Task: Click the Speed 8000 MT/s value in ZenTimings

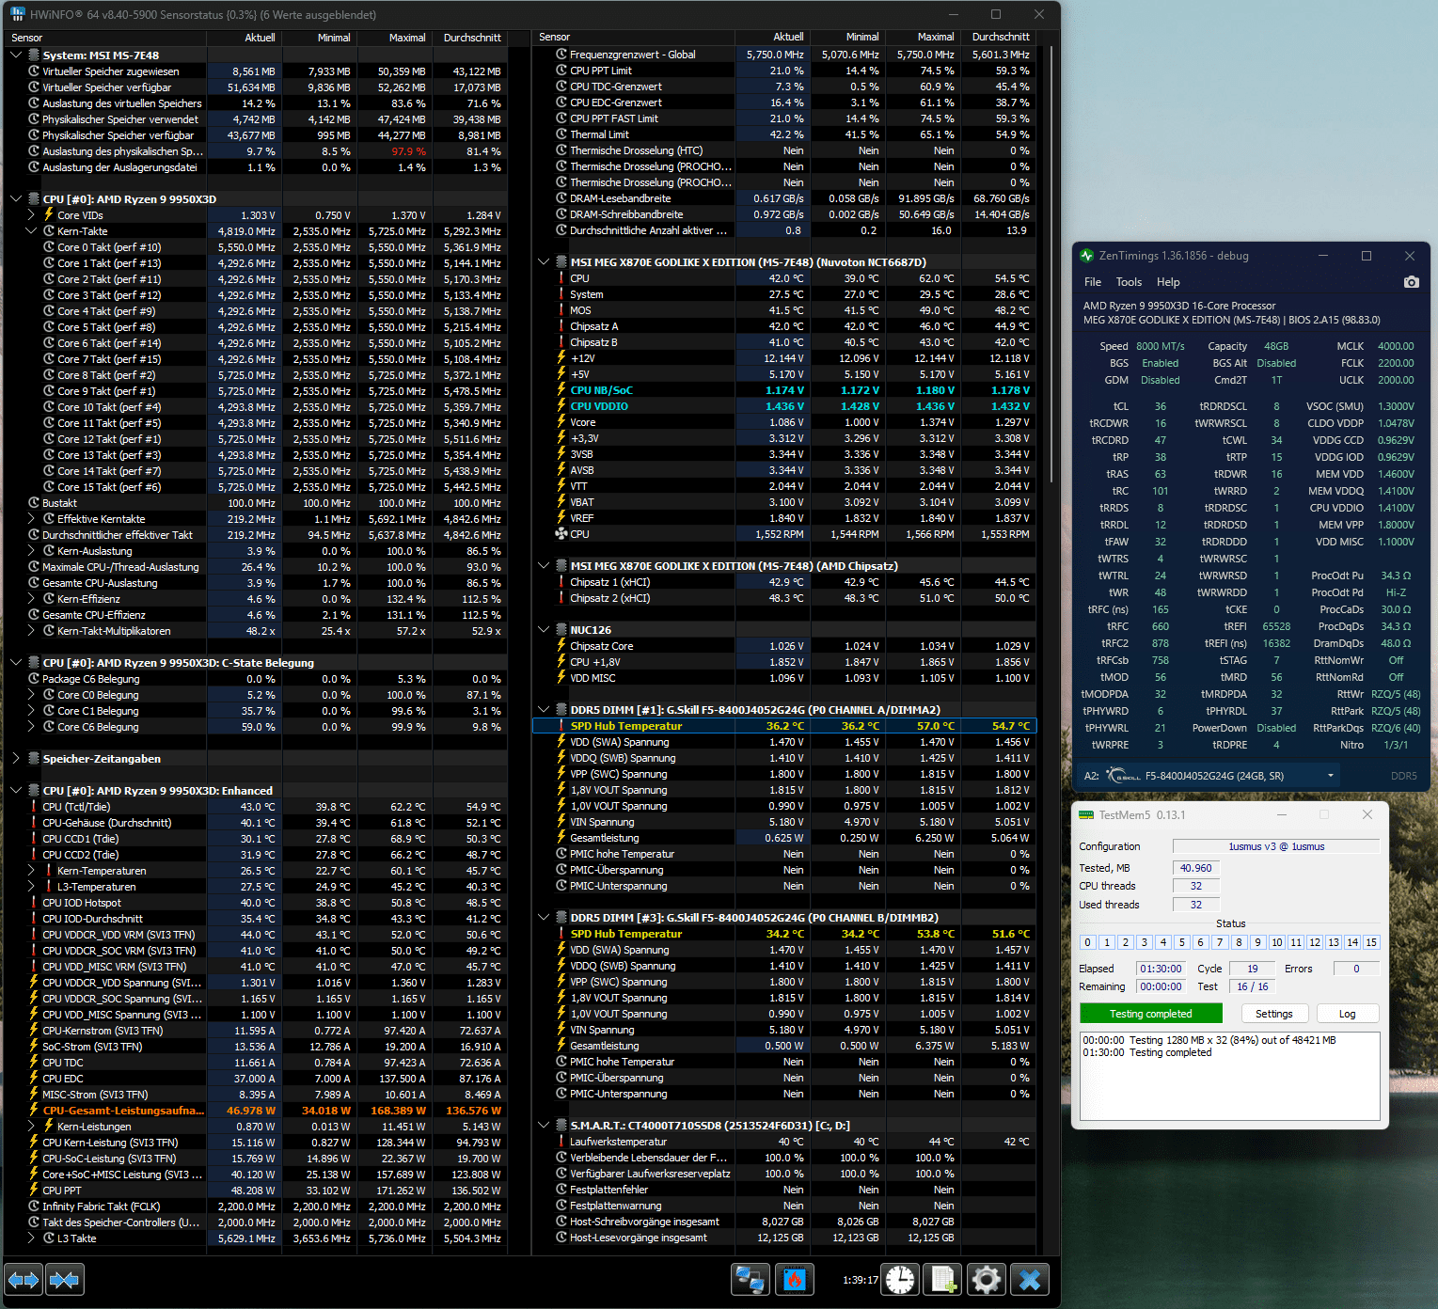Action: tap(1160, 346)
